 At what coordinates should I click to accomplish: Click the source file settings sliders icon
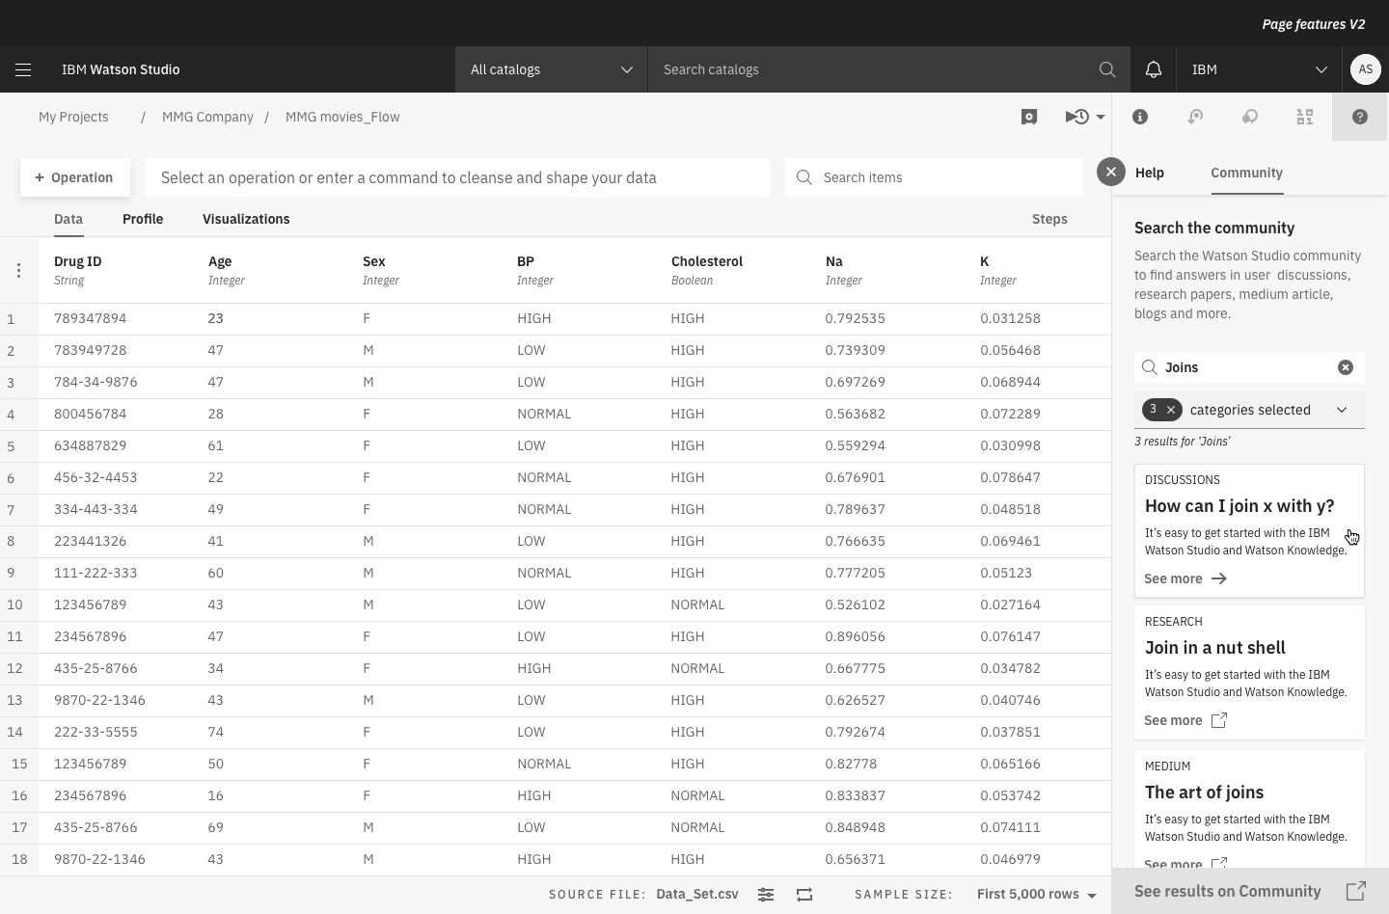(x=766, y=895)
